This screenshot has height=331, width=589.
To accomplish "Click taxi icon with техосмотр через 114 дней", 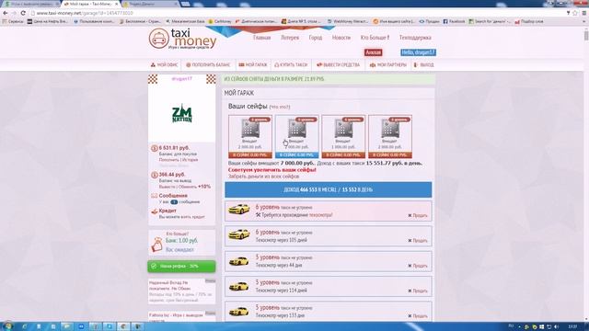I will (x=239, y=286).
